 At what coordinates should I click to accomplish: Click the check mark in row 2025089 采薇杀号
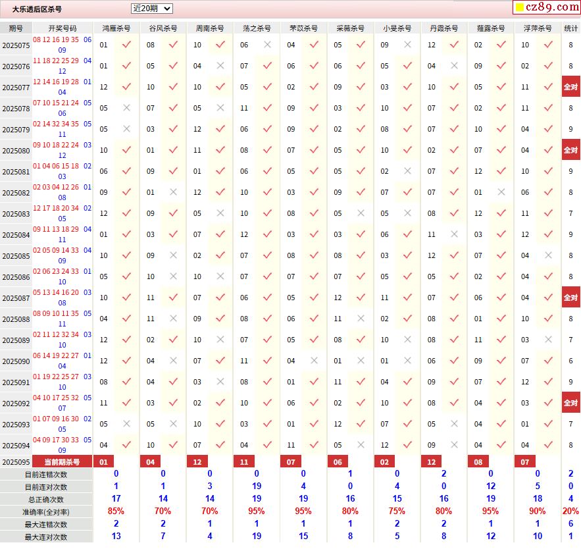tap(361, 340)
